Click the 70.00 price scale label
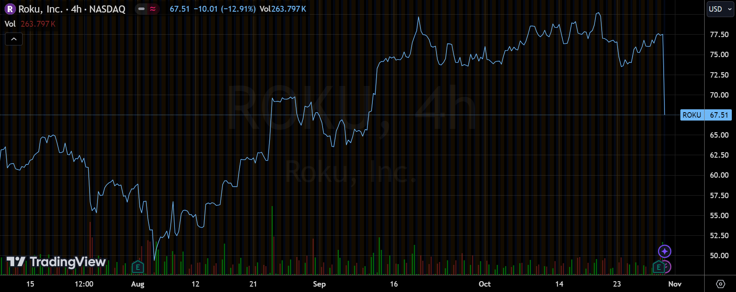 tap(719, 95)
